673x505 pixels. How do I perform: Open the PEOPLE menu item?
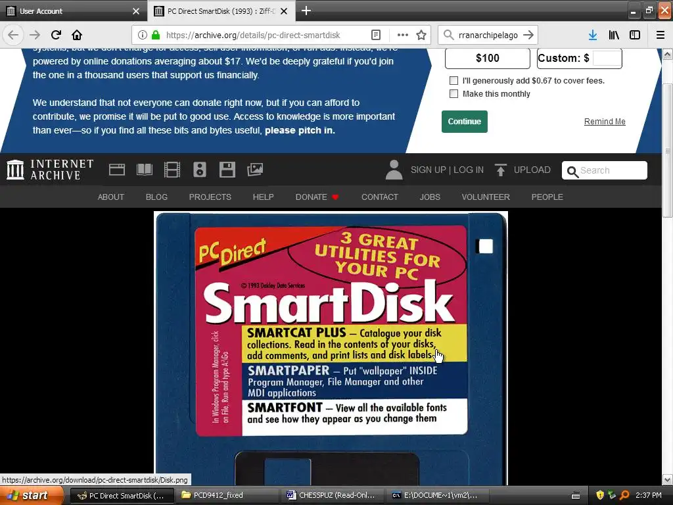(x=547, y=197)
